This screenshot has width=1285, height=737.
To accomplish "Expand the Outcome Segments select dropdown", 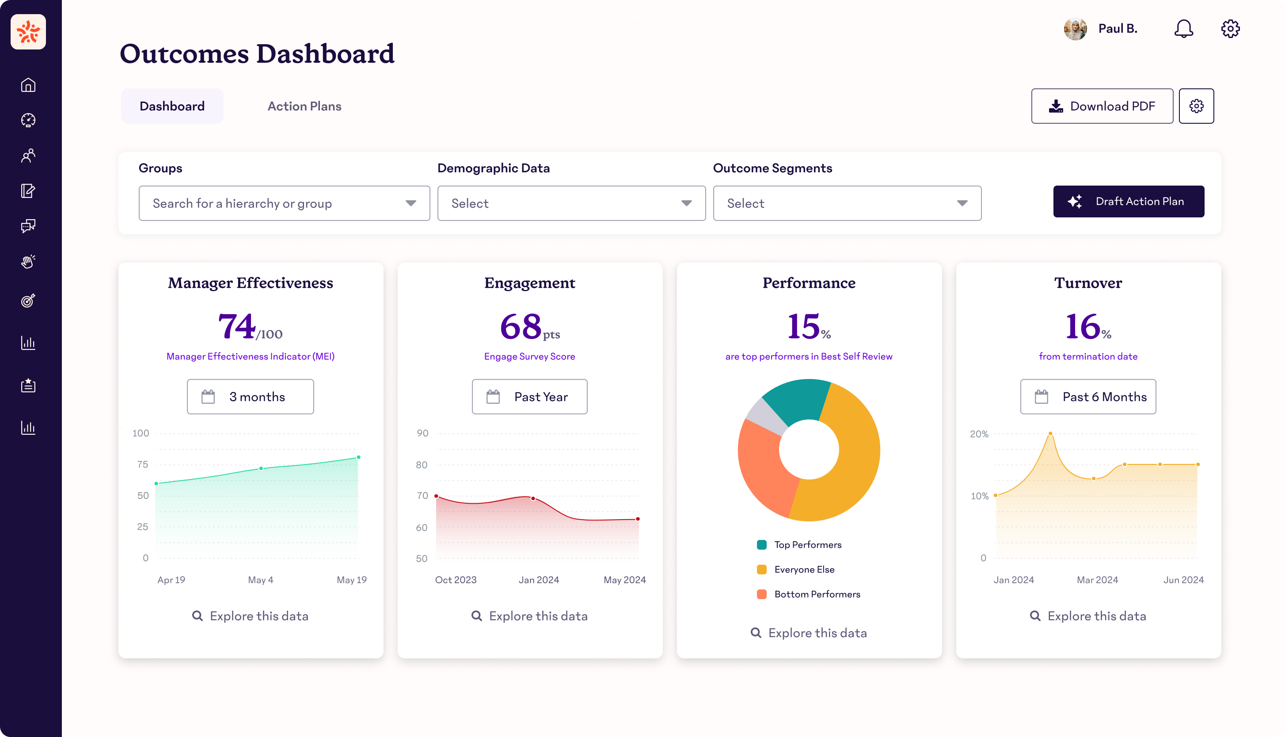I will tap(847, 203).
